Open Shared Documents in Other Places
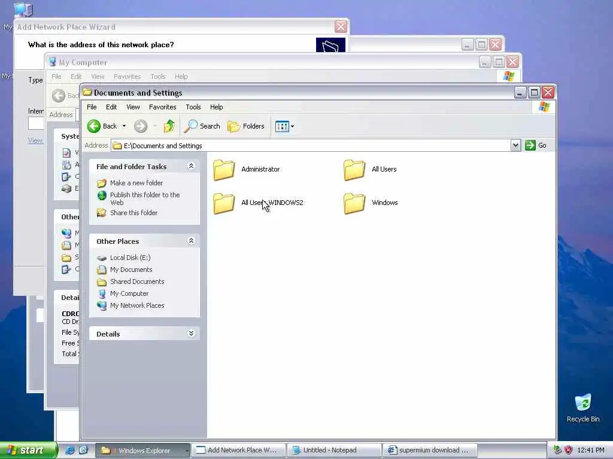613x459 pixels. (137, 281)
